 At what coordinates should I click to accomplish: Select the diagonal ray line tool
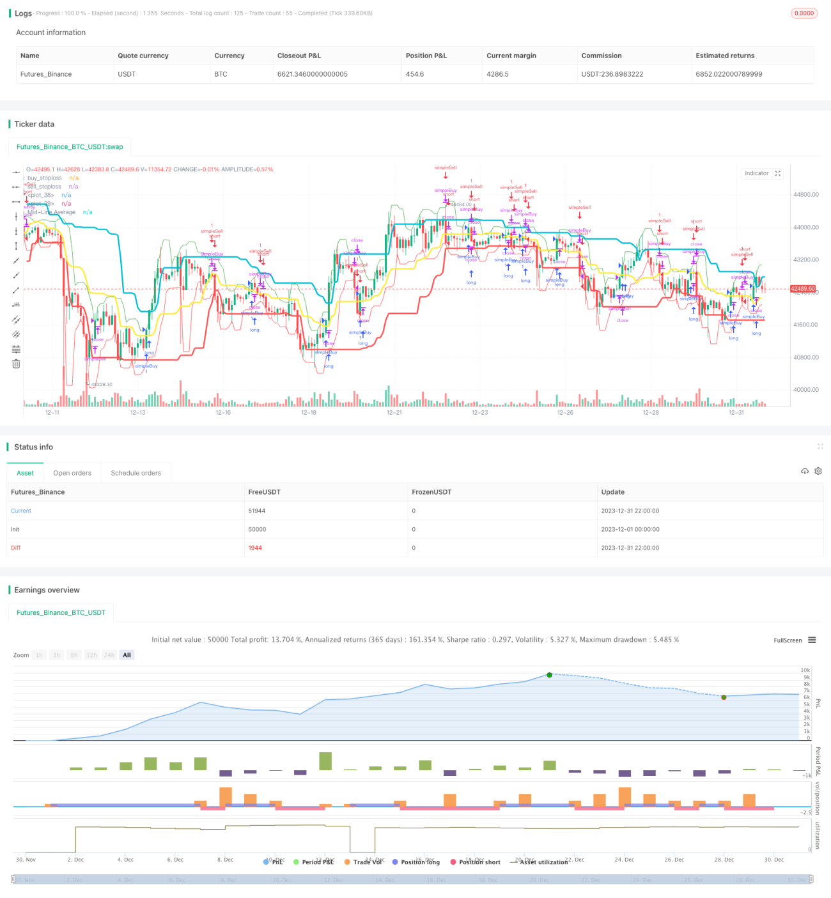[x=16, y=275]
